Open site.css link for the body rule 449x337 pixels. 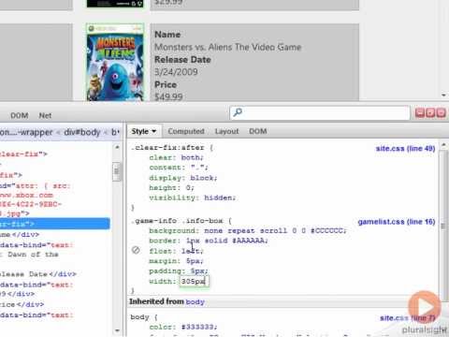(x=407, y=318)
